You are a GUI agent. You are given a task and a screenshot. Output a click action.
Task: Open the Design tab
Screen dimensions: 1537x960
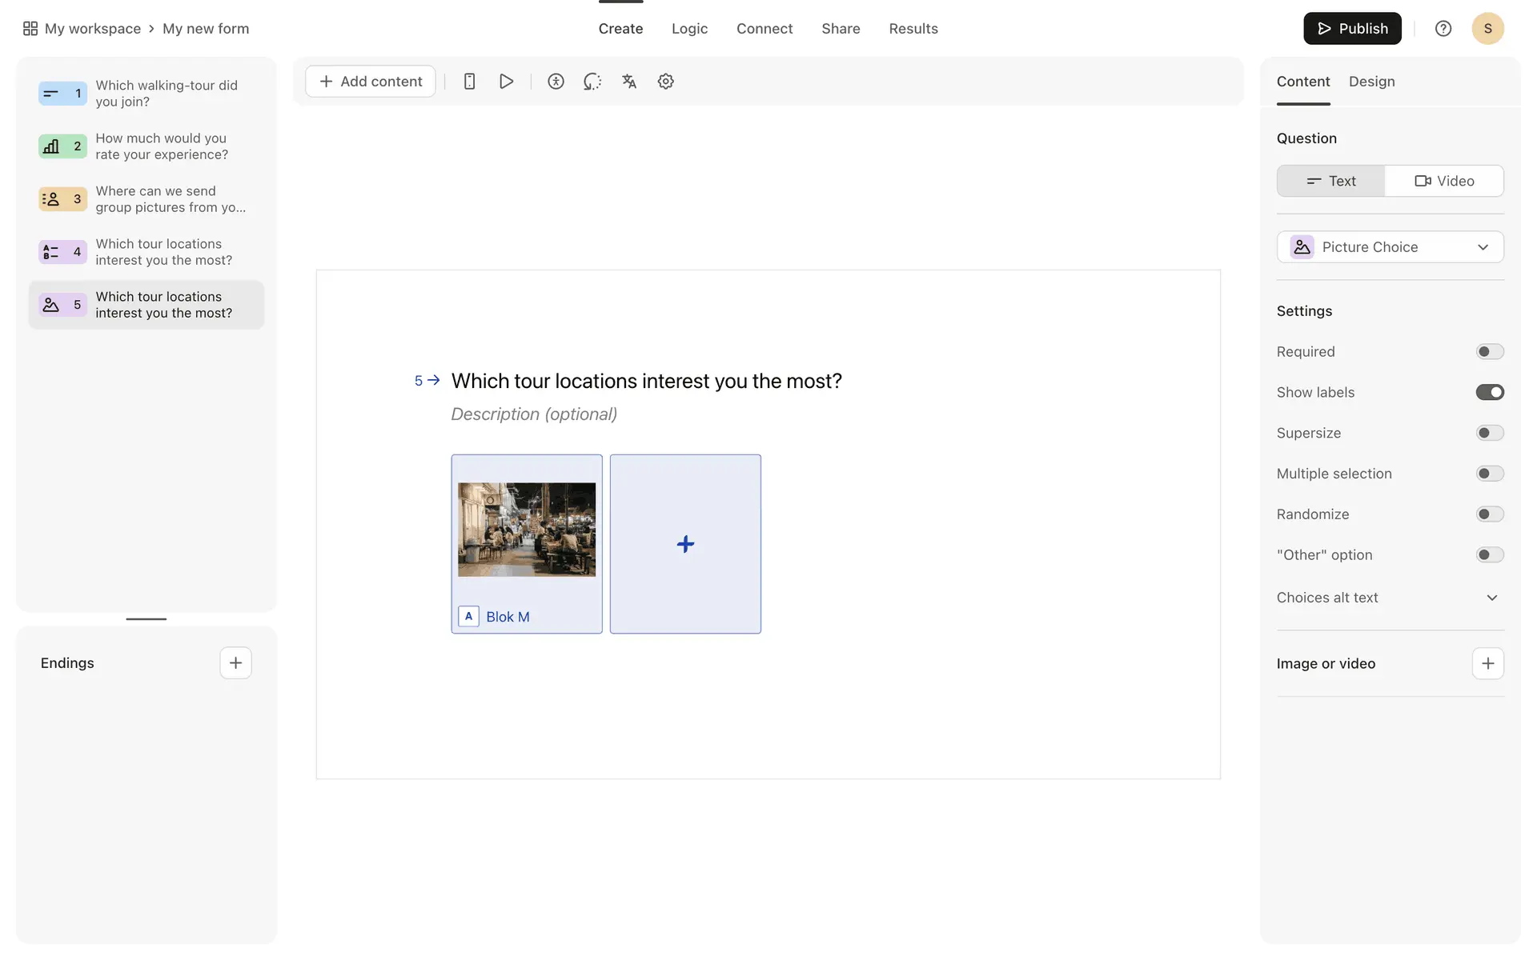pos(1371,82)
